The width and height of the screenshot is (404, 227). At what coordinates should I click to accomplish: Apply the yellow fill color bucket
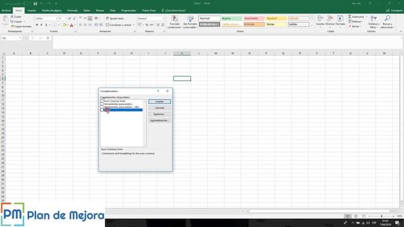click(x=64, y=25)
